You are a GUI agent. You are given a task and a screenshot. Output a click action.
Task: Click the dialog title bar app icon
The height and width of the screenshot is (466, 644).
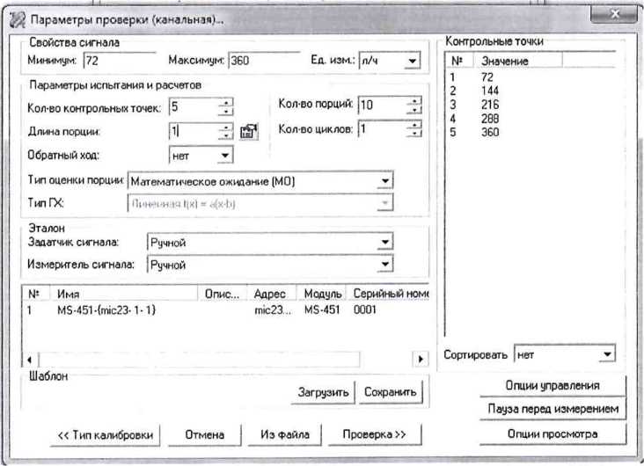17,20
